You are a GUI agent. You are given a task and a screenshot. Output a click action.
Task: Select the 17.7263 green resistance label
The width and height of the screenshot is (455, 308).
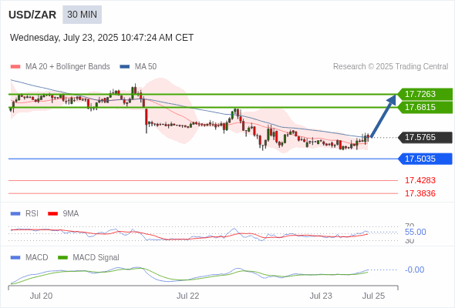[x=425, y=94]
